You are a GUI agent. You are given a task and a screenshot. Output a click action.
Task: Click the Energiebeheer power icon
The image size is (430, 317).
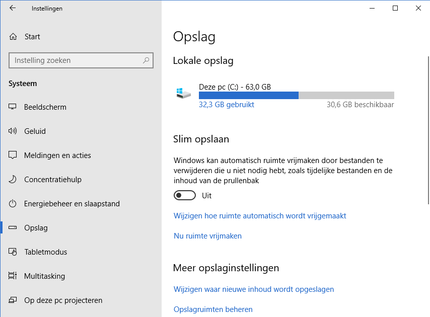point(13,204)
